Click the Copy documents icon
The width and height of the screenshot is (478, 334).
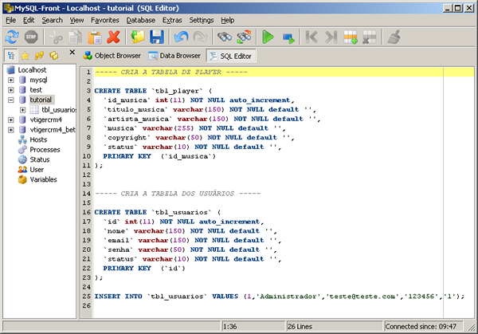(x=75, y=37)
